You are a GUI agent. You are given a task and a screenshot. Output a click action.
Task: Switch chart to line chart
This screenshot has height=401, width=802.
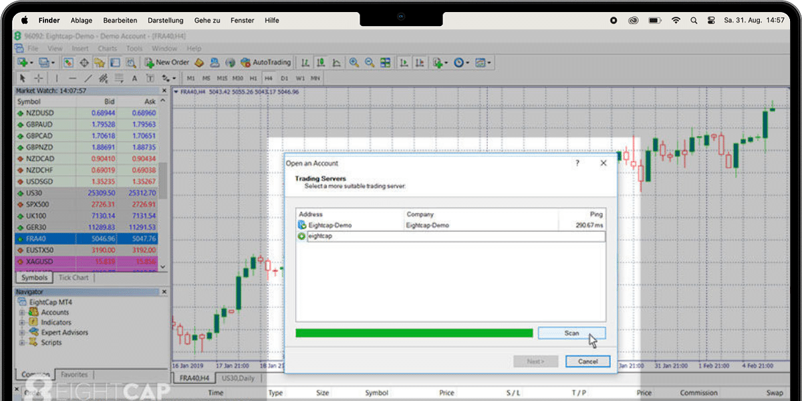click(336, 63)
